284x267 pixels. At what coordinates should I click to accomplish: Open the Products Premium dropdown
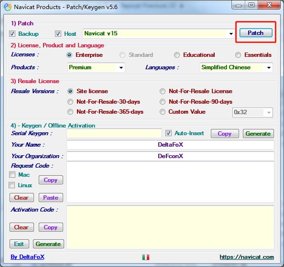[121, 68]
